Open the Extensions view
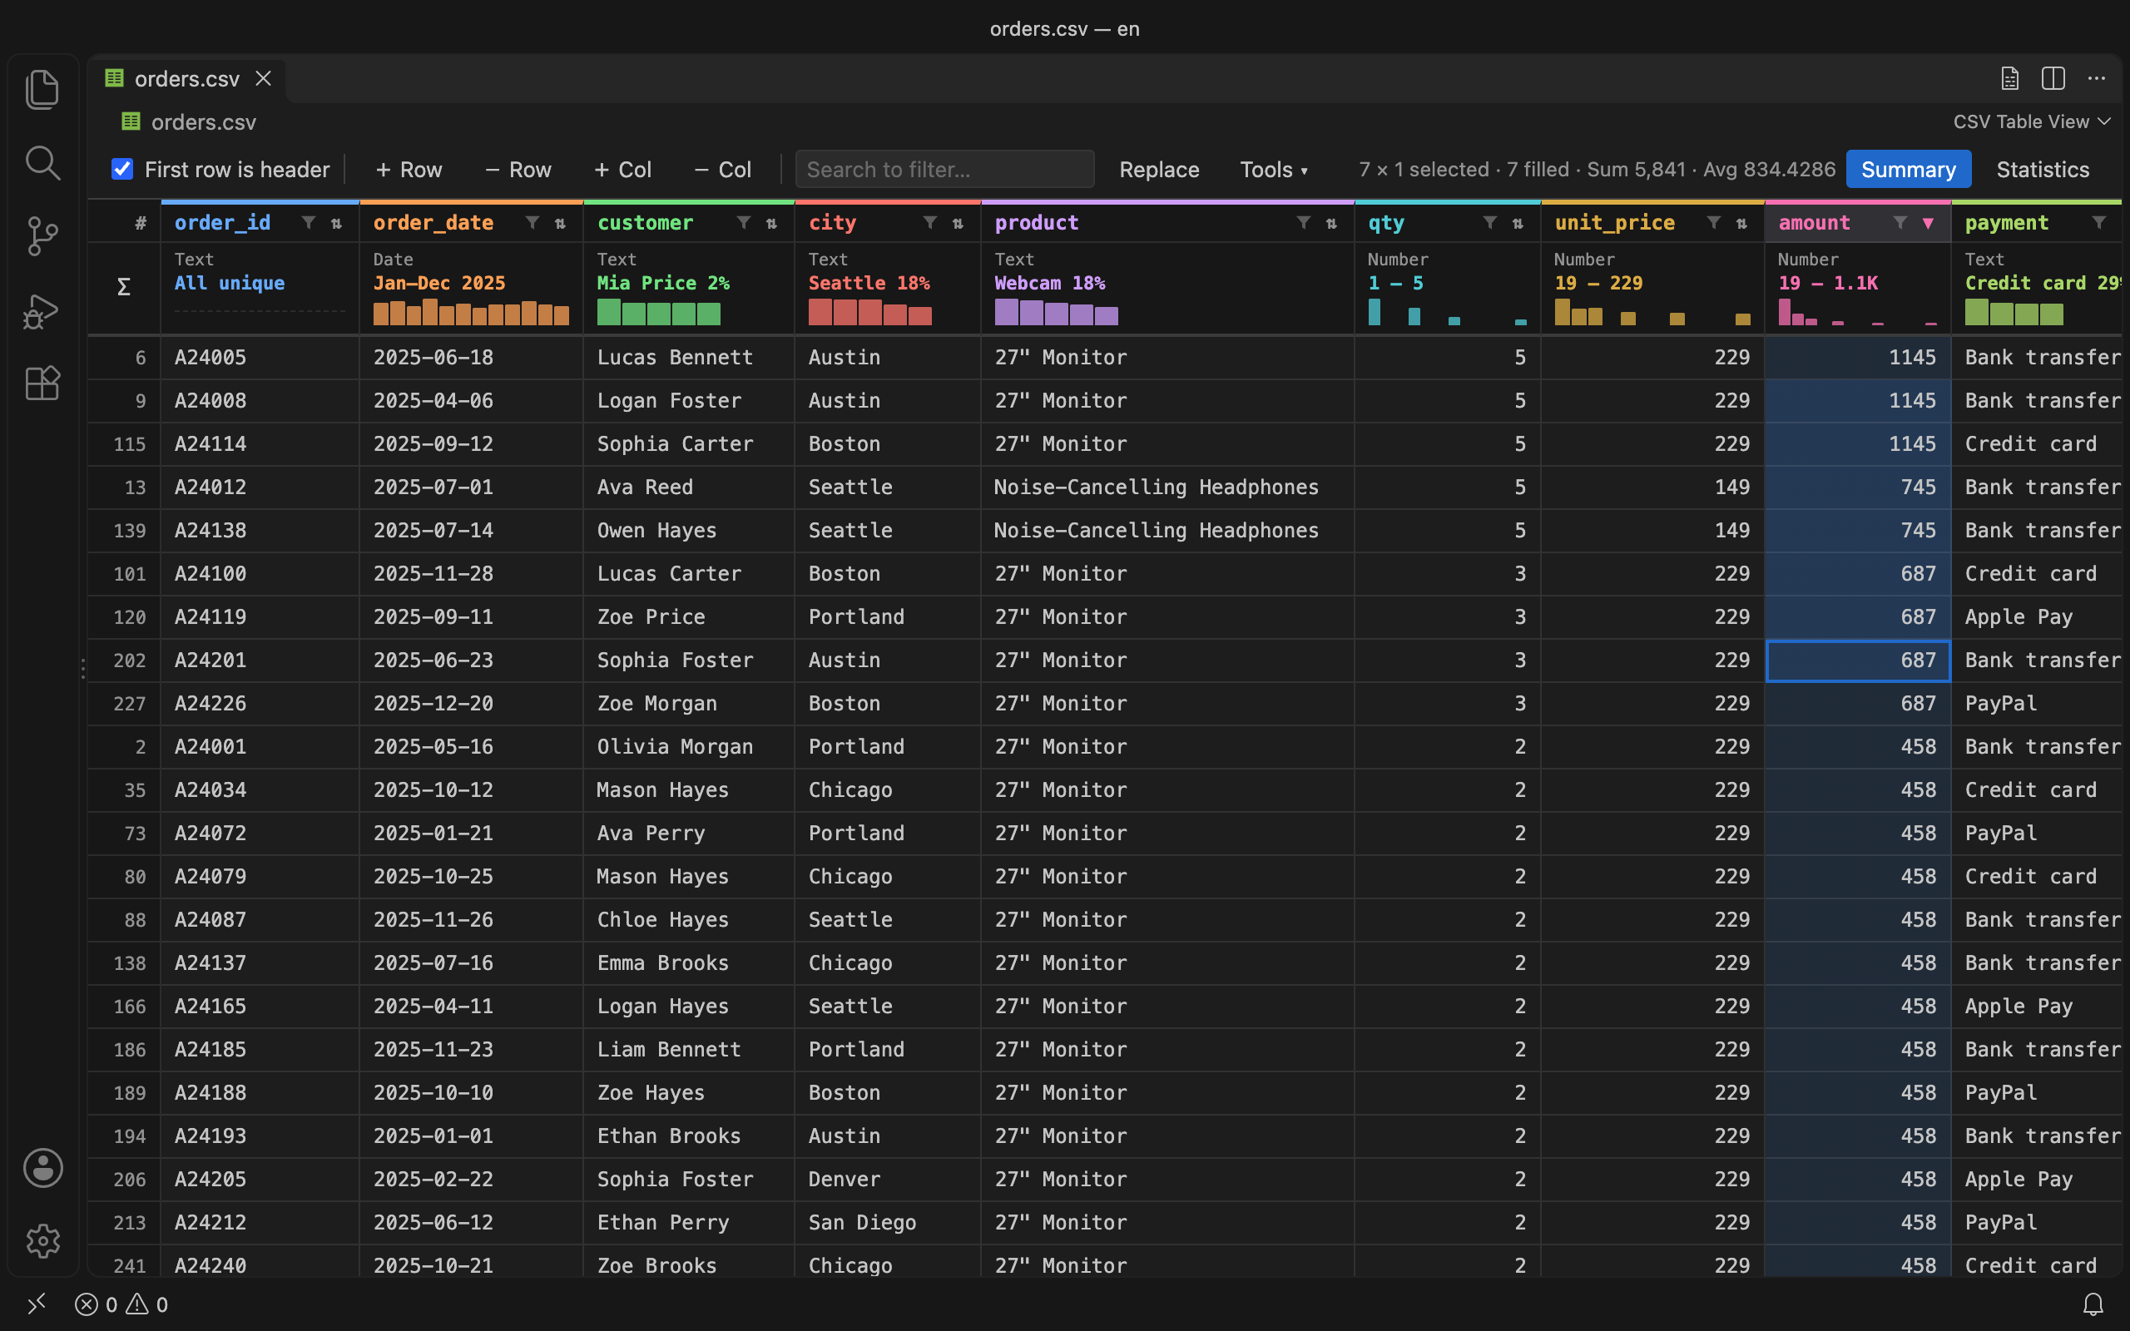This screenshot has height=1331, width=2130. (42, 383)
